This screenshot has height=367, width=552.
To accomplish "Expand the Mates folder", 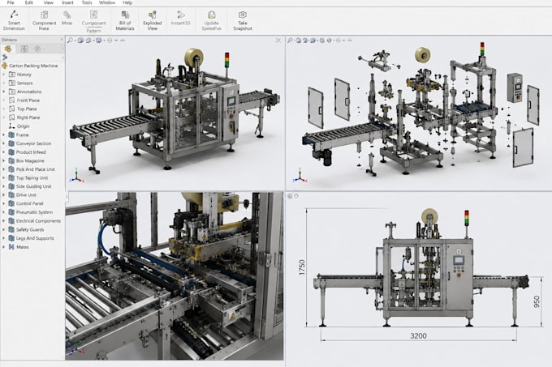I will (x=4, y=247).
